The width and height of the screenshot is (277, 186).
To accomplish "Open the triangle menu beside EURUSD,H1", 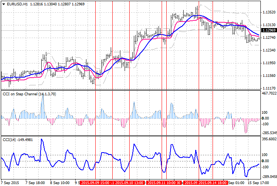I will [4, 4].
